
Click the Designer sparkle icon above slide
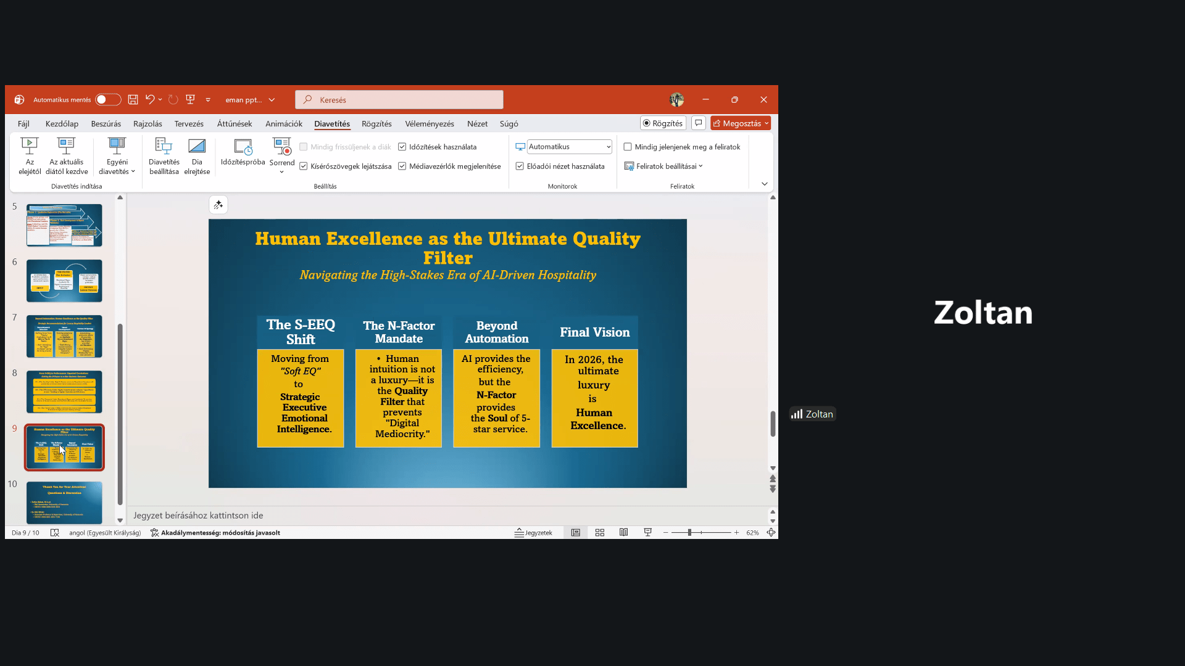click(x=218, y=205)
